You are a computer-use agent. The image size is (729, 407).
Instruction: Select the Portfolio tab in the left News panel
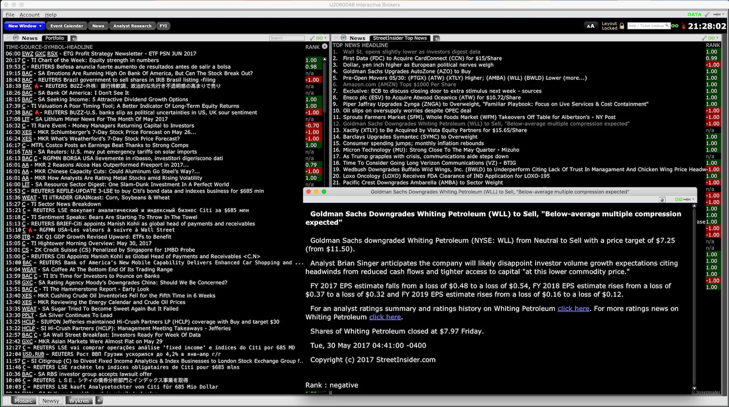55,38
